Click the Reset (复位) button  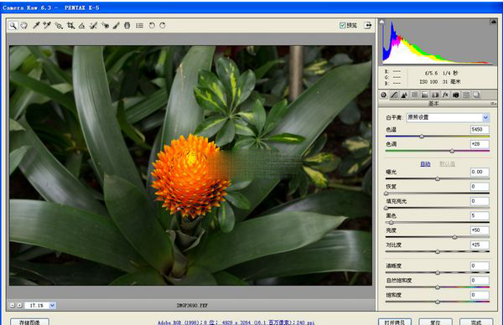pos(436,322)
